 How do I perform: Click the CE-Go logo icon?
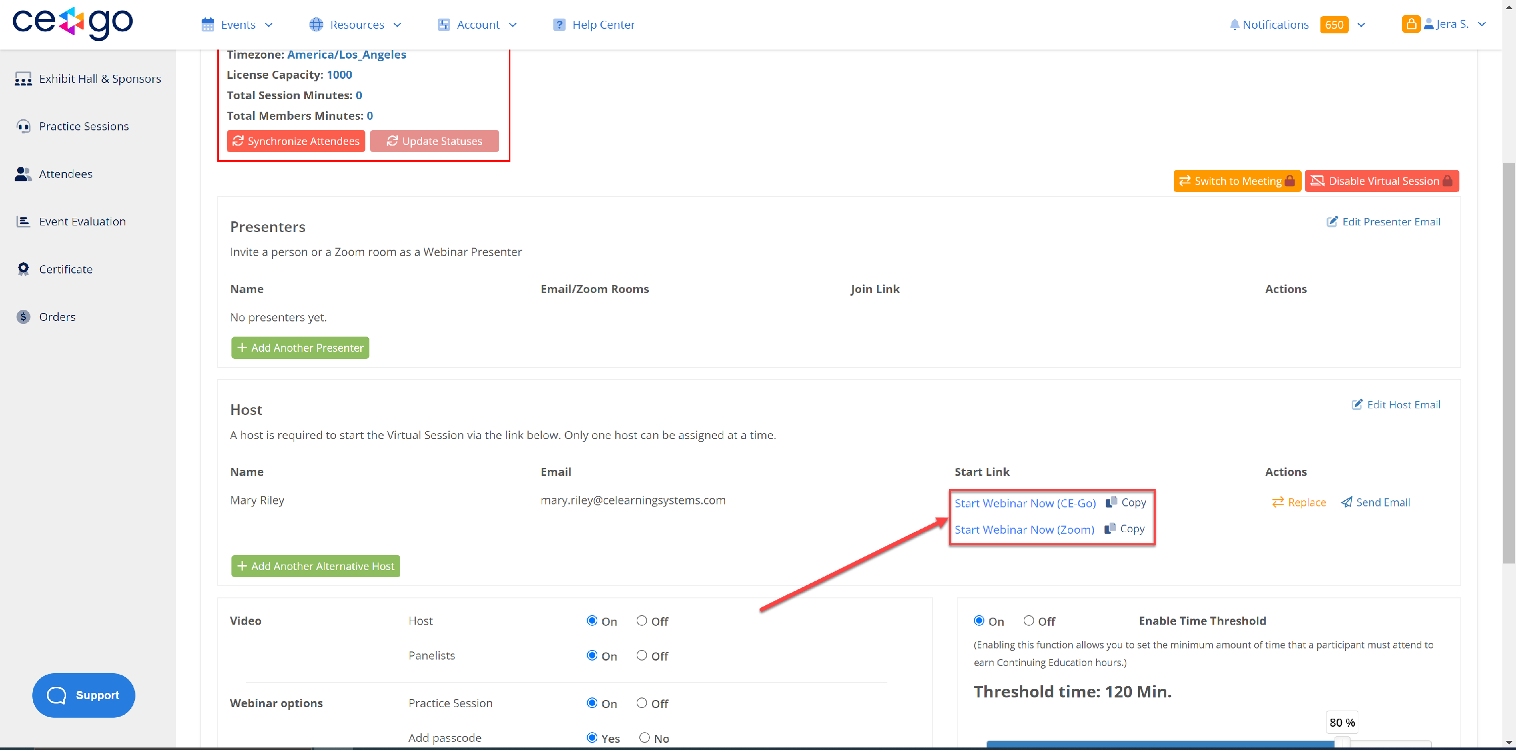(72, 22)
